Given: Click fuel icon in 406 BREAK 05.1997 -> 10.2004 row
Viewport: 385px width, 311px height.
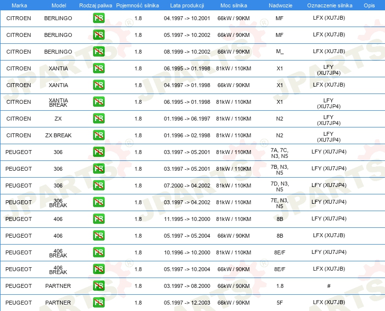Looking at the screenshot, I should [x=98, y=269].
